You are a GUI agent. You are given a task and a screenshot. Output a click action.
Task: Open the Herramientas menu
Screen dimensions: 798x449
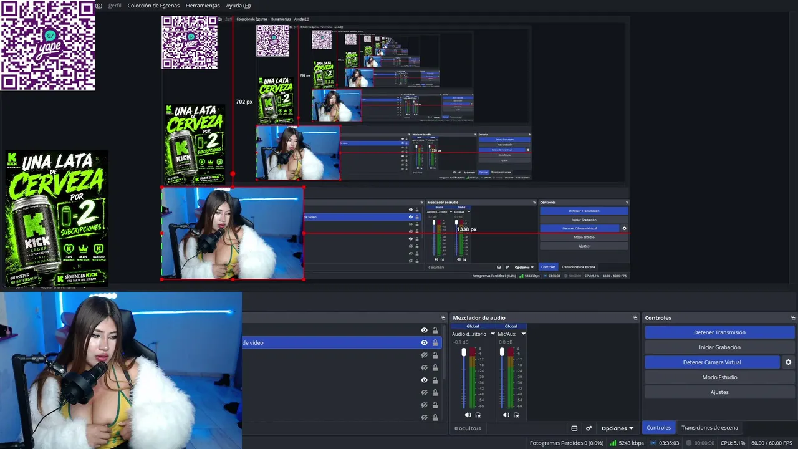coord(203,6)
